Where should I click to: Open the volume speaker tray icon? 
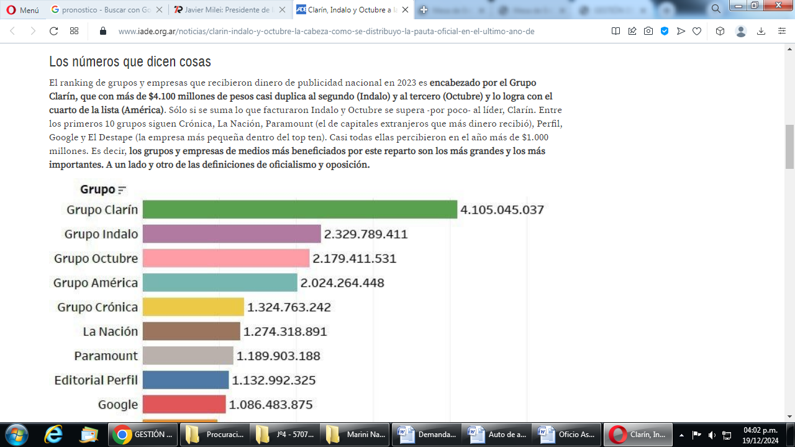[712, 435]
